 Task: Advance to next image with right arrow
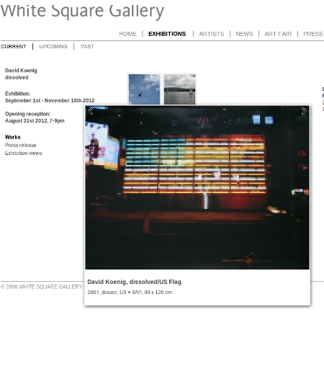[x=304, y=111]
